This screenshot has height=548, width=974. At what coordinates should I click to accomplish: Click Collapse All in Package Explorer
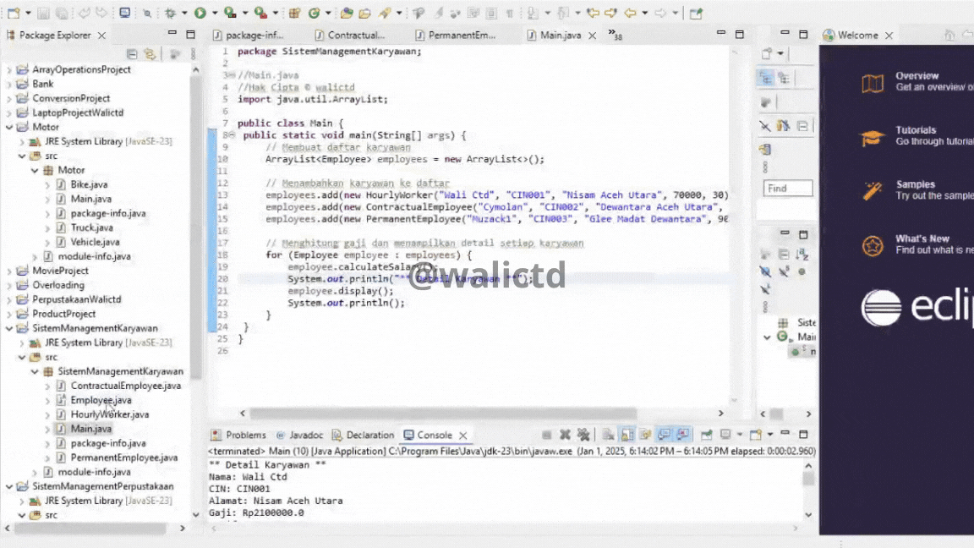[132, 54]
